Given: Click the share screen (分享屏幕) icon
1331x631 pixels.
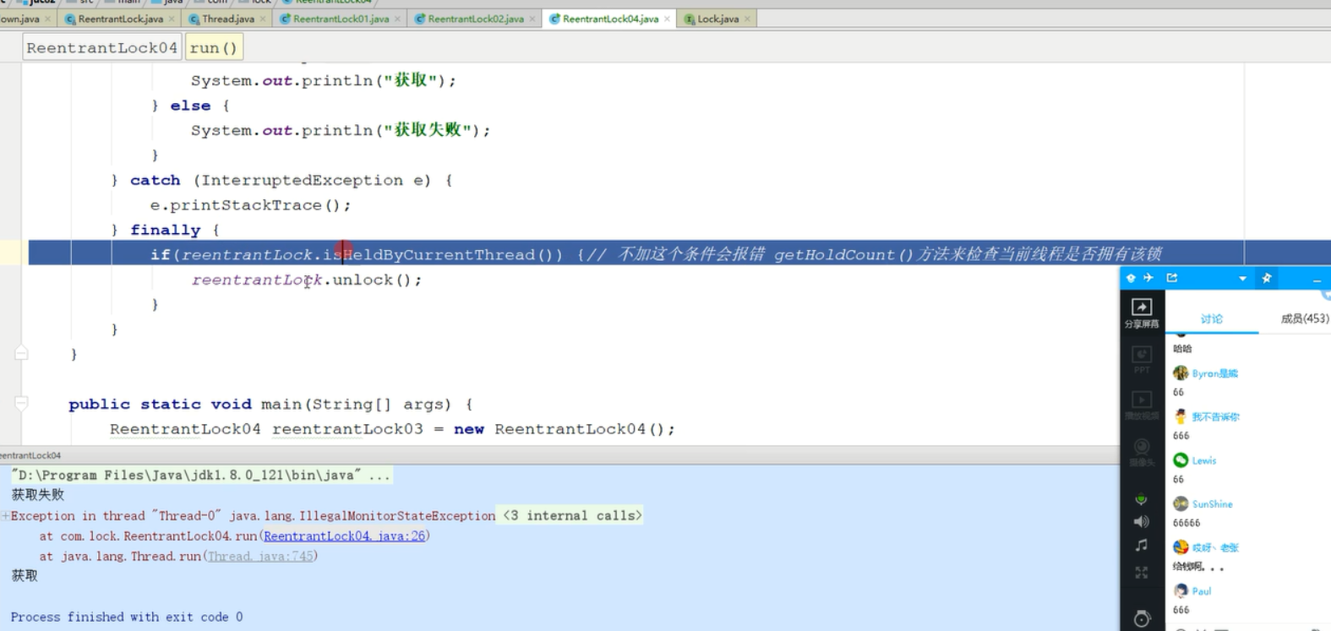Looking at the screenshot, I should (1142, 313).
